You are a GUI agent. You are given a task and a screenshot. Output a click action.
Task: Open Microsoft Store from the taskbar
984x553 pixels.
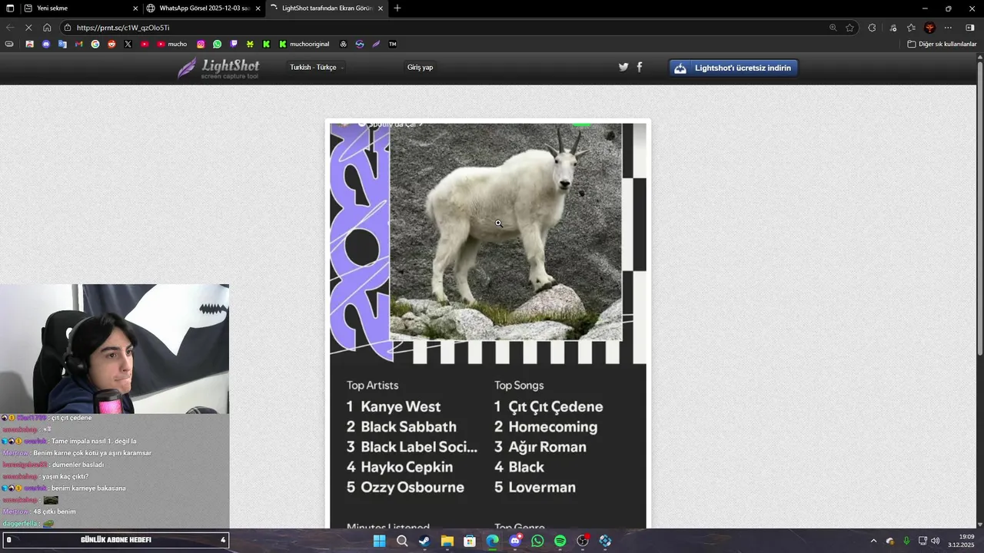pos(470,541)
